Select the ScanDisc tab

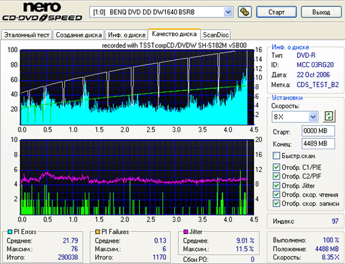(x=216, y=35)
